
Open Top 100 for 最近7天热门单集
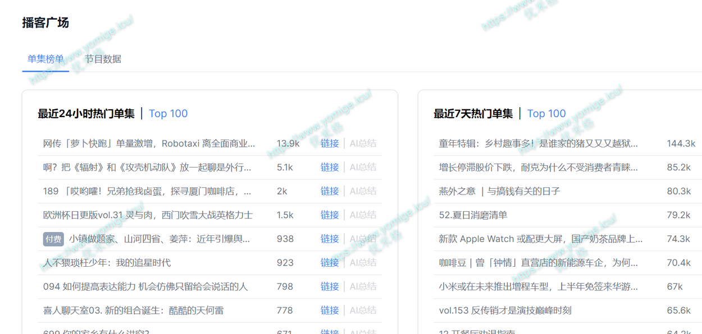546,114
